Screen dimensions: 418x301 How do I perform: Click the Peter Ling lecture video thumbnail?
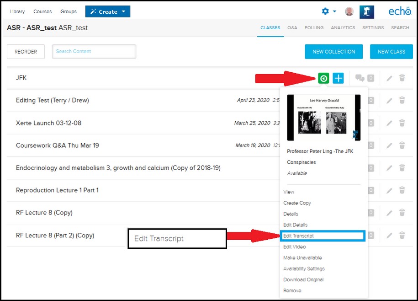point(323,117)
